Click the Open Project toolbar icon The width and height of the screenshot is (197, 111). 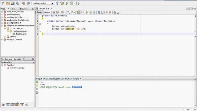(x=13, y=3)
